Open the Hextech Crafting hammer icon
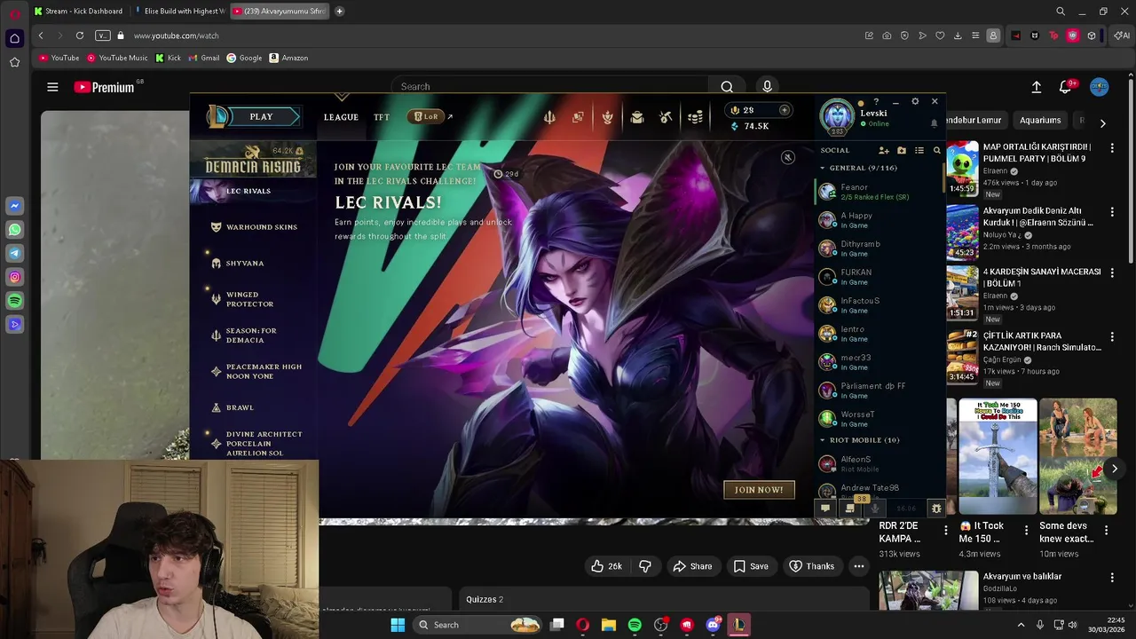 coord(666,117)
